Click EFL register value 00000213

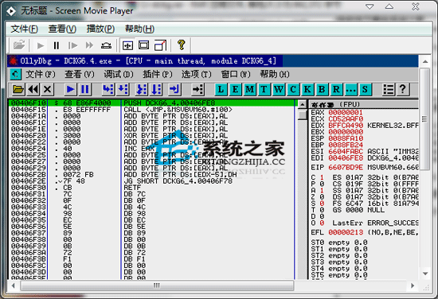[x=346, y=232]
